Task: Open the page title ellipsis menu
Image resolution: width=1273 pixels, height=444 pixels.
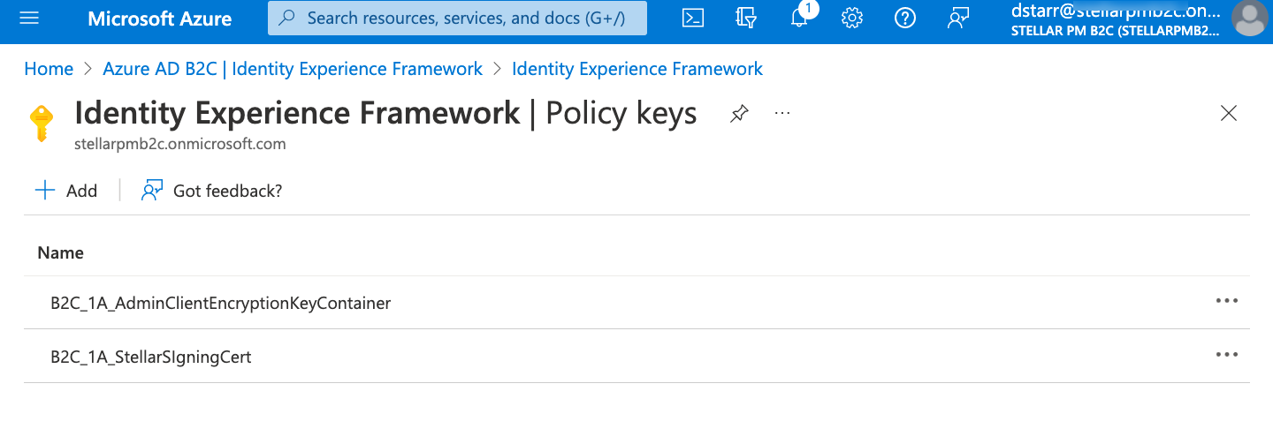Action: pos(781,114)
